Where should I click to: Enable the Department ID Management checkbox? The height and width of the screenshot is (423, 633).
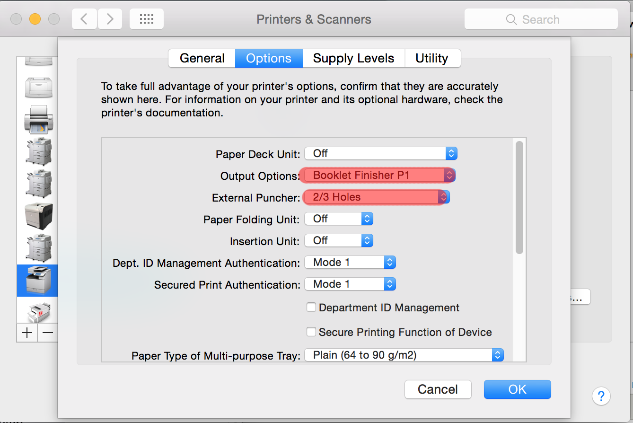pyautogui.click(x=311, y=308)
